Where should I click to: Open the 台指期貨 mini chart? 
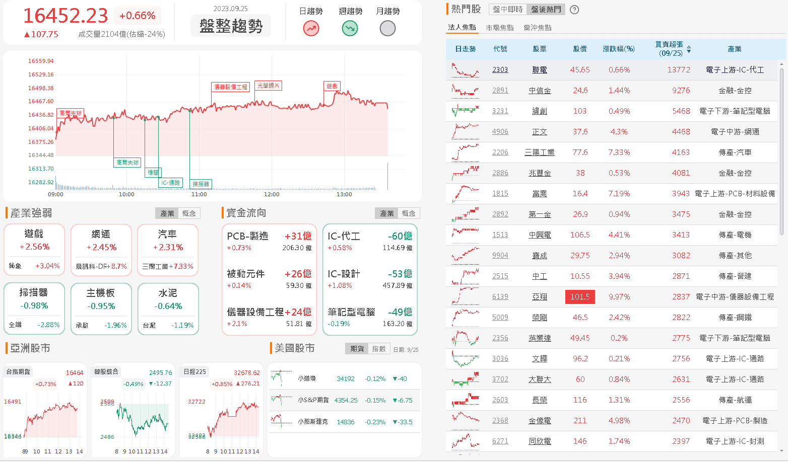[x=45, y=410]
